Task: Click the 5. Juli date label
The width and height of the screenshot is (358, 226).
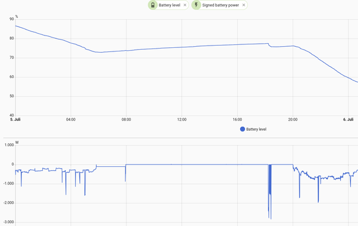Action: click(x=15, y=120)
